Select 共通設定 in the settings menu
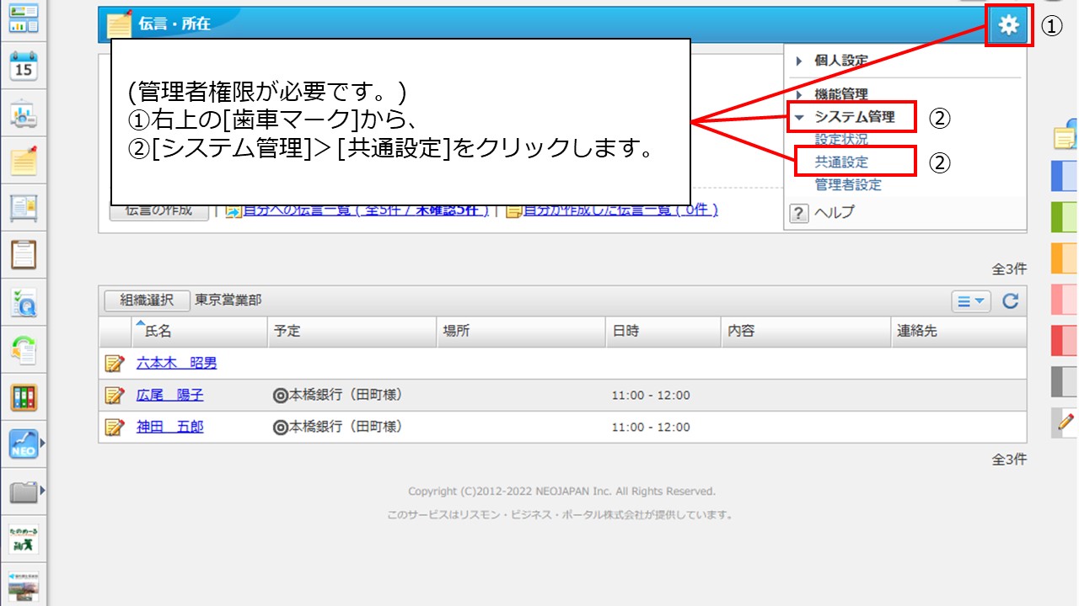 (841, 162)
